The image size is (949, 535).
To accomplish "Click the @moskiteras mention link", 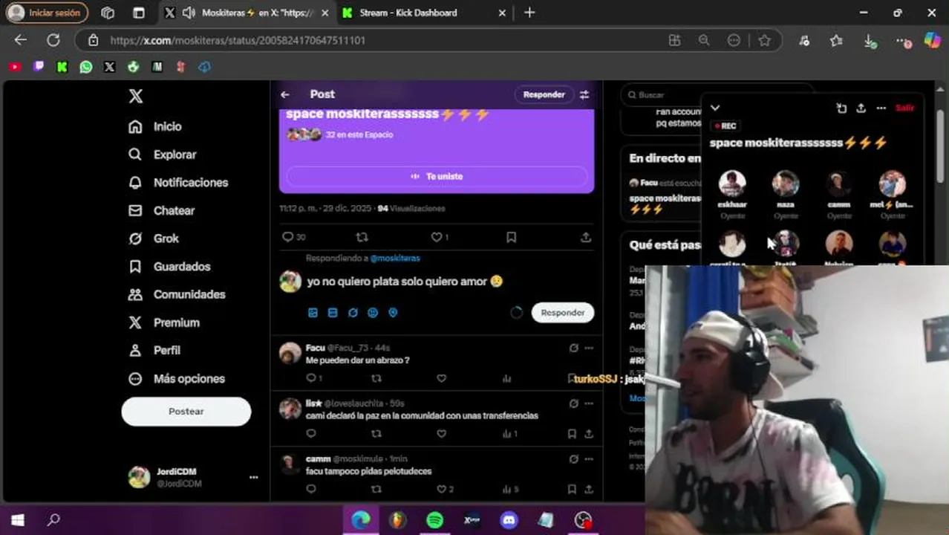I will click(395, 258).
